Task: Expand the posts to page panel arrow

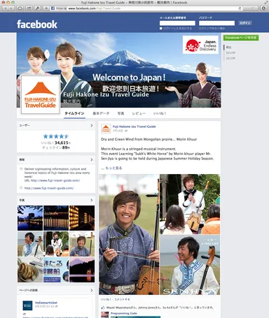Action: (x=92, y=290)
